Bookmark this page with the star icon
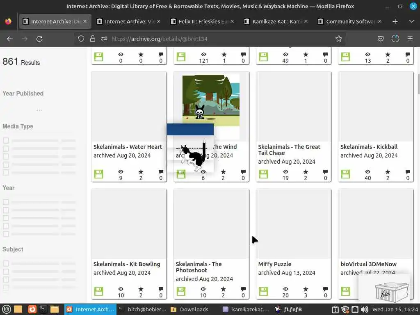 coord(338,39)
